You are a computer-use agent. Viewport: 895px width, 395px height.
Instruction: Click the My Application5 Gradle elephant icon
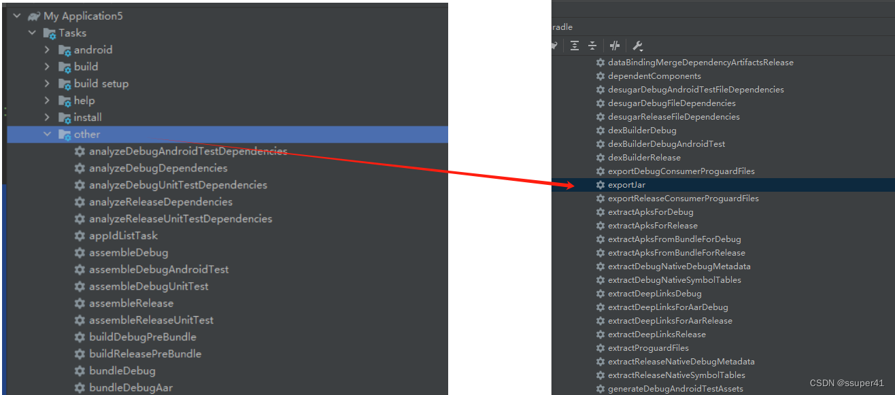[x=34, y=16]
